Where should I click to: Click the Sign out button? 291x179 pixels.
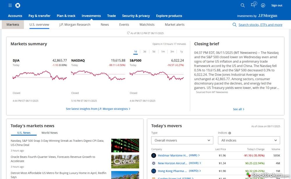click(x=277, y=5)
